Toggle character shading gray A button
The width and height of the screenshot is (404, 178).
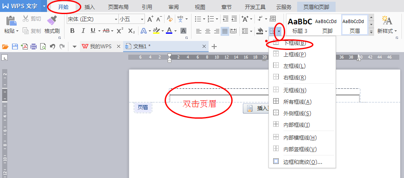pyautogui.click(x=183, y=31)
